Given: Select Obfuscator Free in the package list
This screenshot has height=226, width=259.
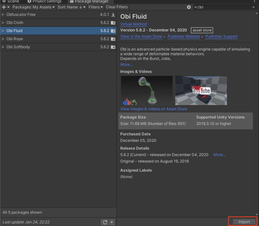Looking at the screenshot, I should 58,14.
